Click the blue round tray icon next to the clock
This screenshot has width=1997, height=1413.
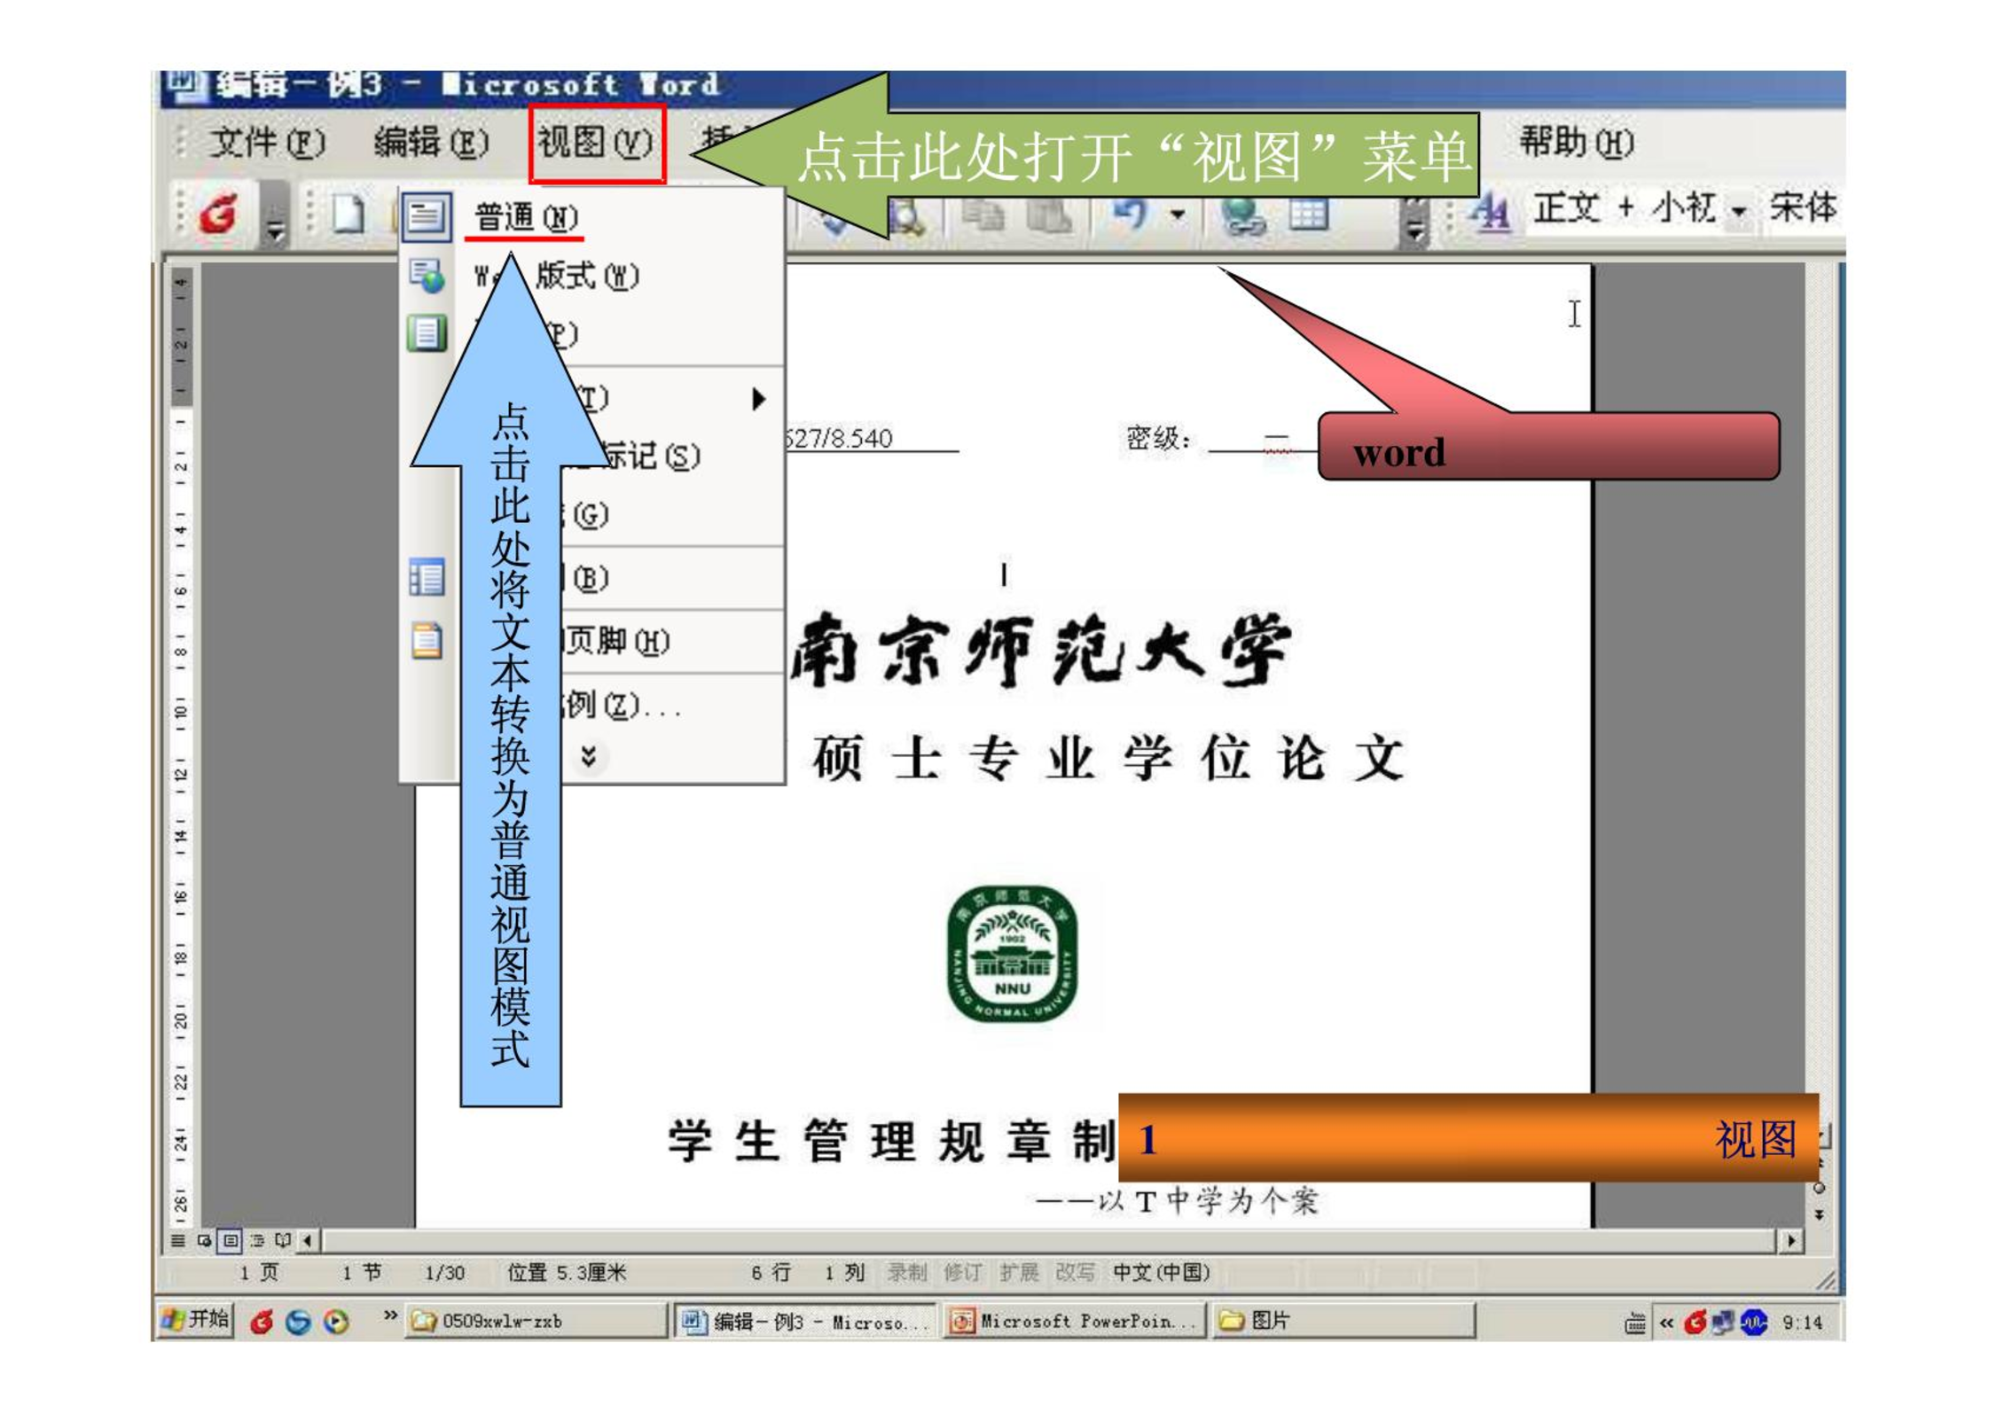tap(1754, 1323)
